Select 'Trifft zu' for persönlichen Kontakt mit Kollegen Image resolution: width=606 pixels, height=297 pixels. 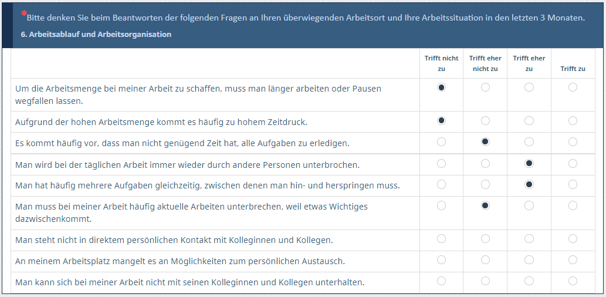coord(573,239)
